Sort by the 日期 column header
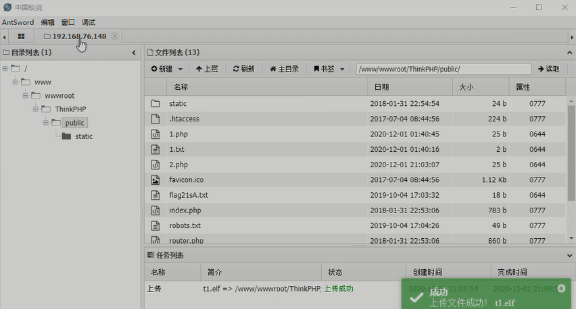576x309 pixels. tap(382, 87)
